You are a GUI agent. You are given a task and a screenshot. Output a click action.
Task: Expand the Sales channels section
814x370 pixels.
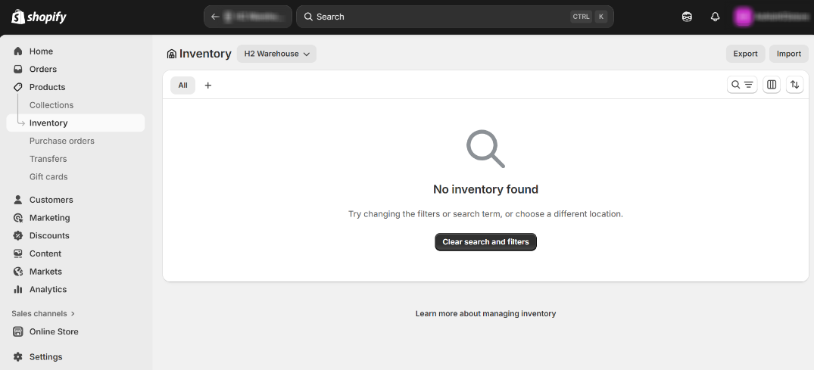[x=43, y=313]
